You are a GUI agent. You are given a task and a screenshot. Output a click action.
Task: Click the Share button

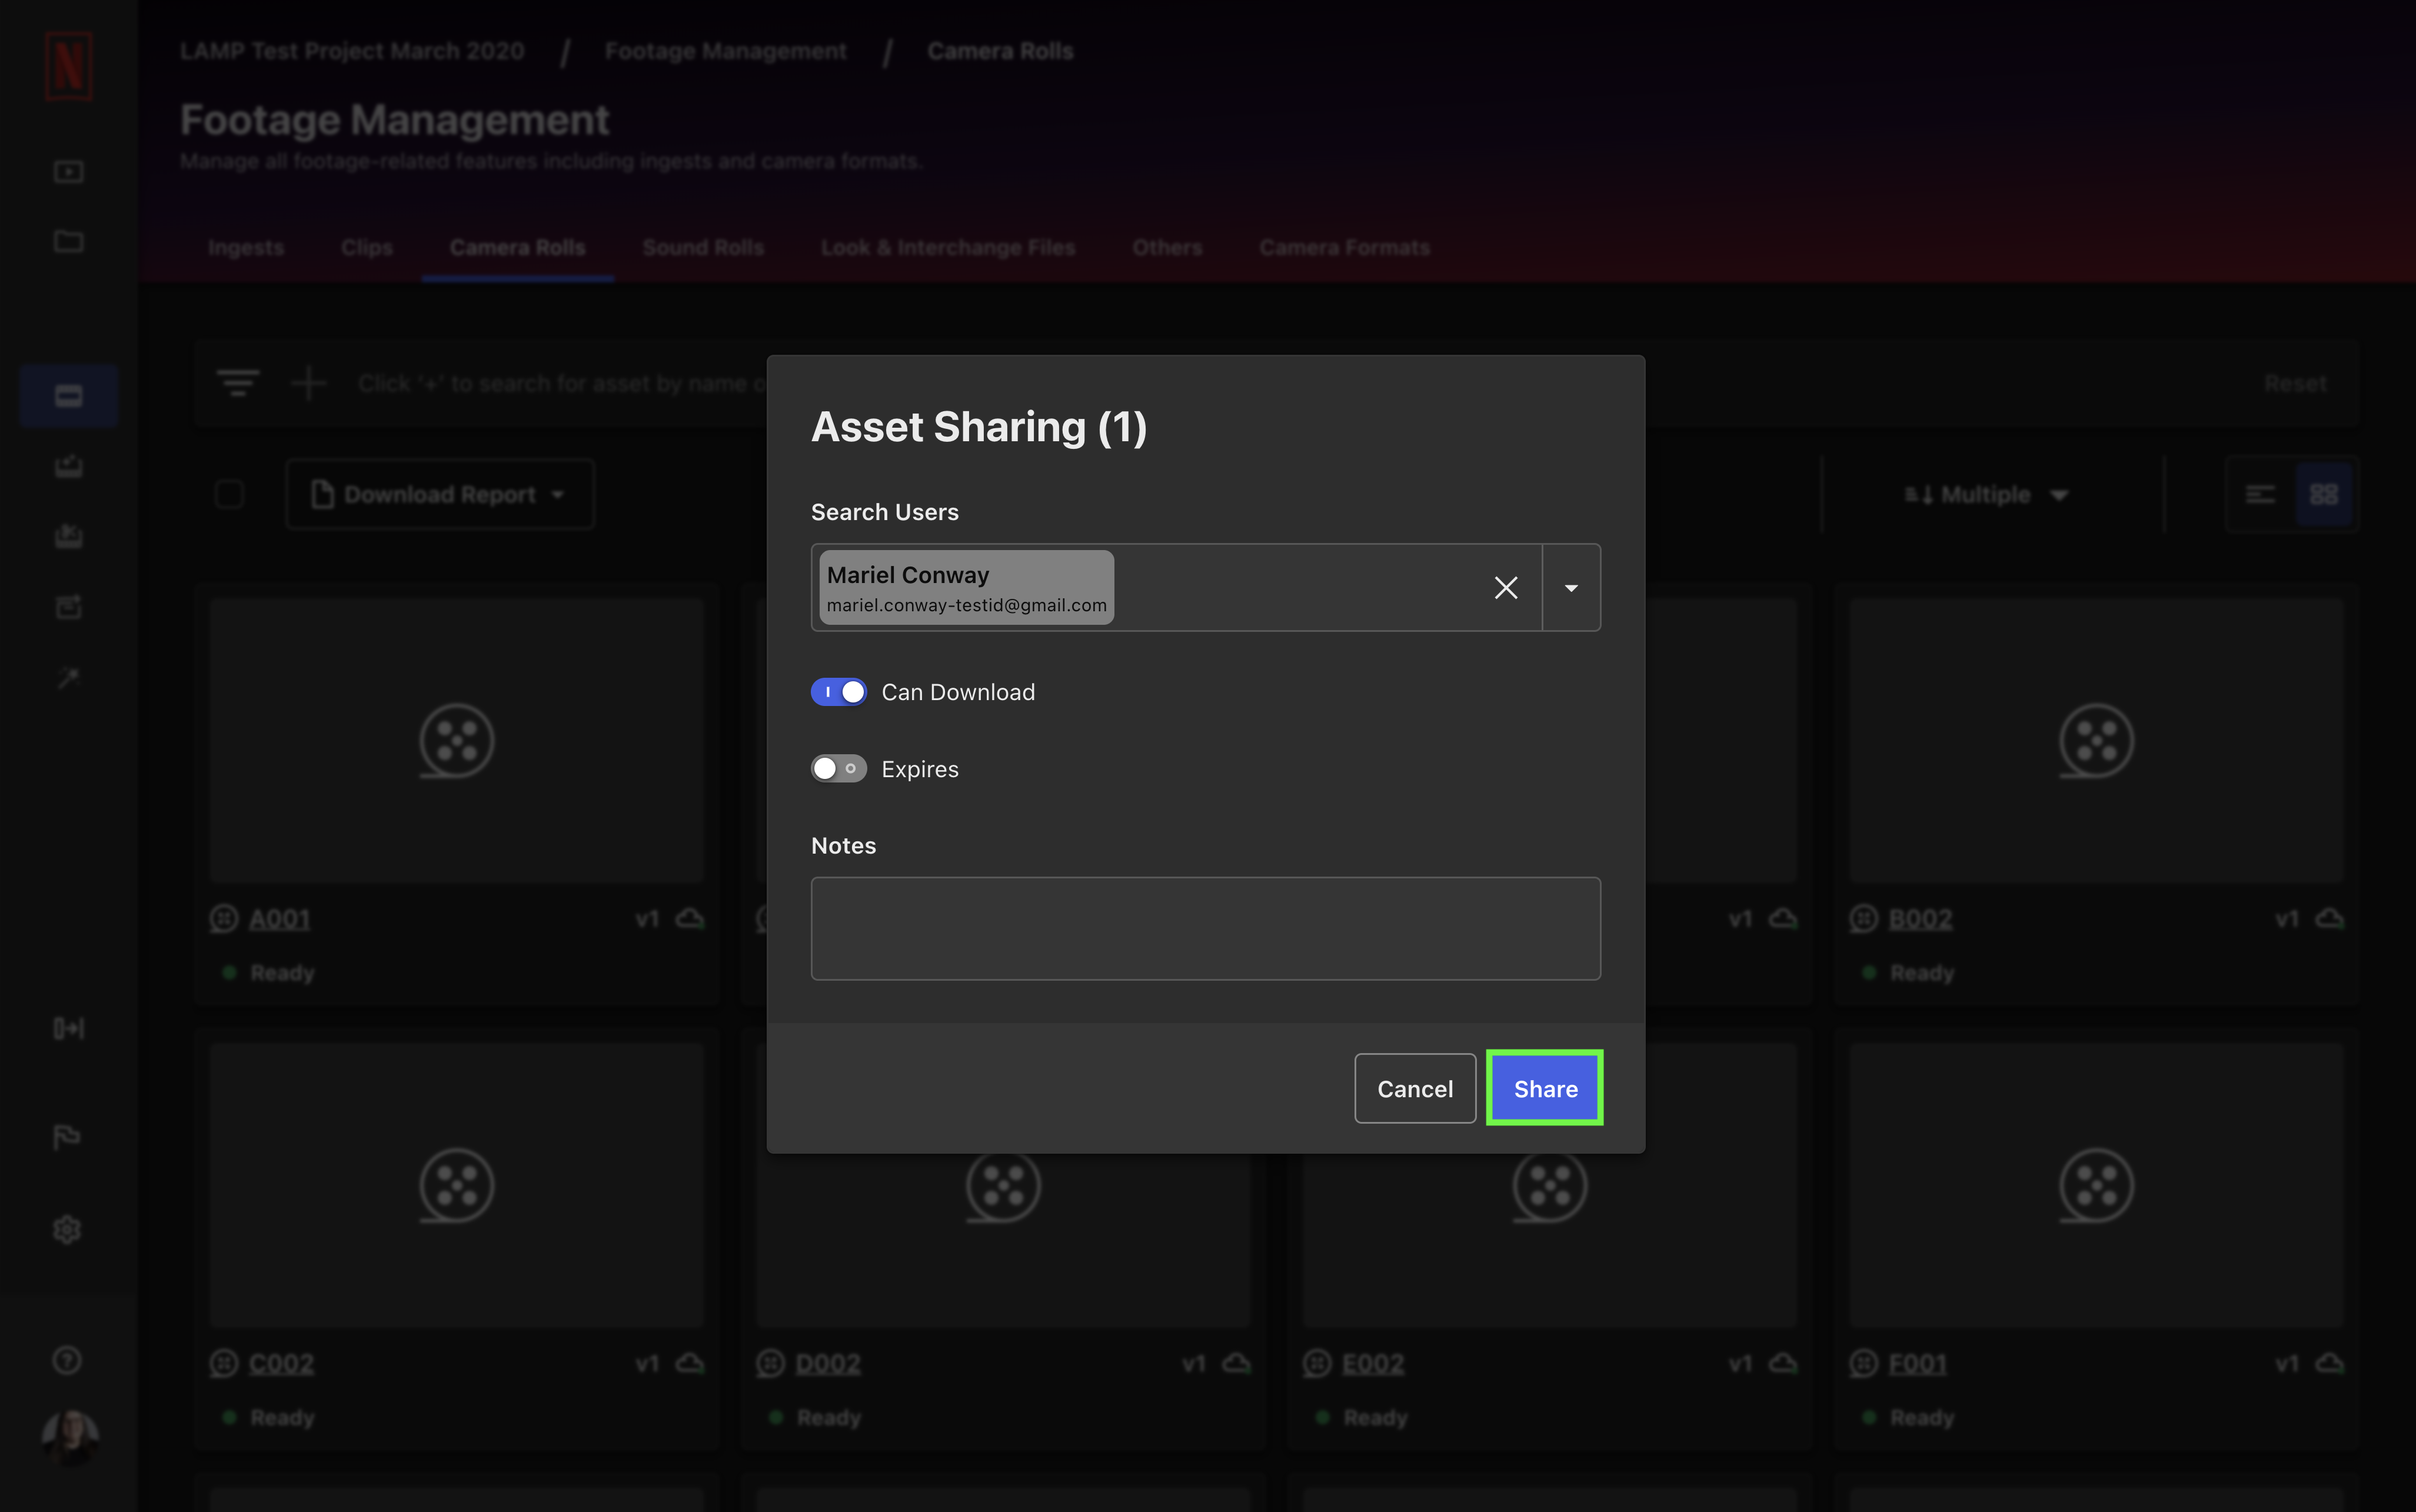point(1544,1088)
